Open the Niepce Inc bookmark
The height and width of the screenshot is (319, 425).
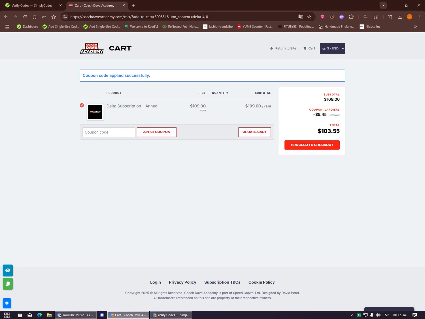point(370,27)
